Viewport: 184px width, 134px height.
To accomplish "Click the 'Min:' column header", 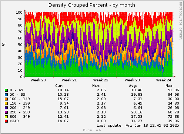I will 96,86.
